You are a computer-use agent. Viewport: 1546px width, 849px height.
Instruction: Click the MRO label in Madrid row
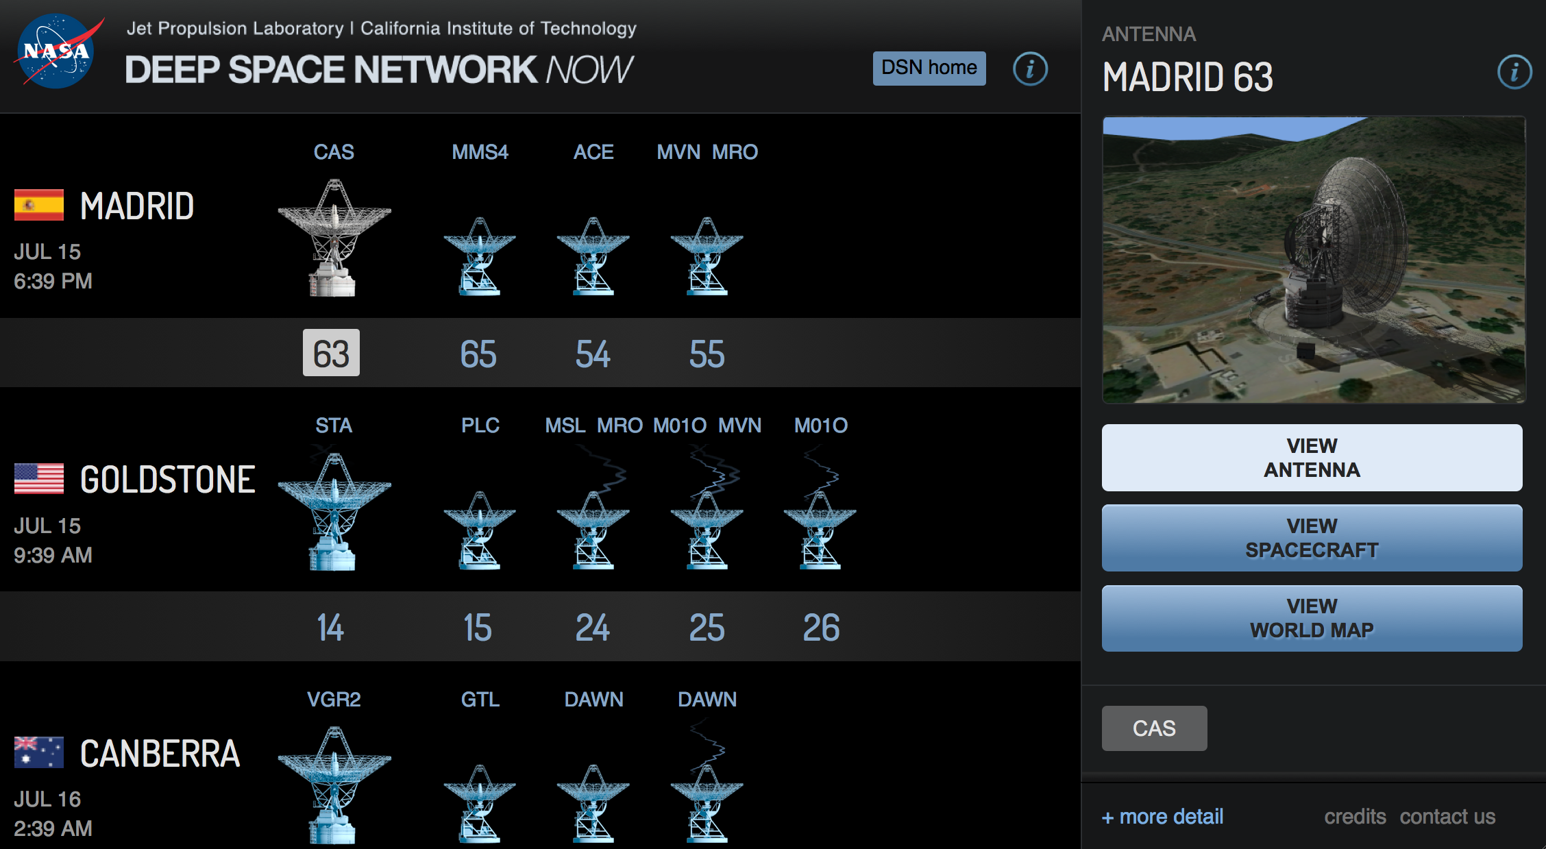click(735, 151)
